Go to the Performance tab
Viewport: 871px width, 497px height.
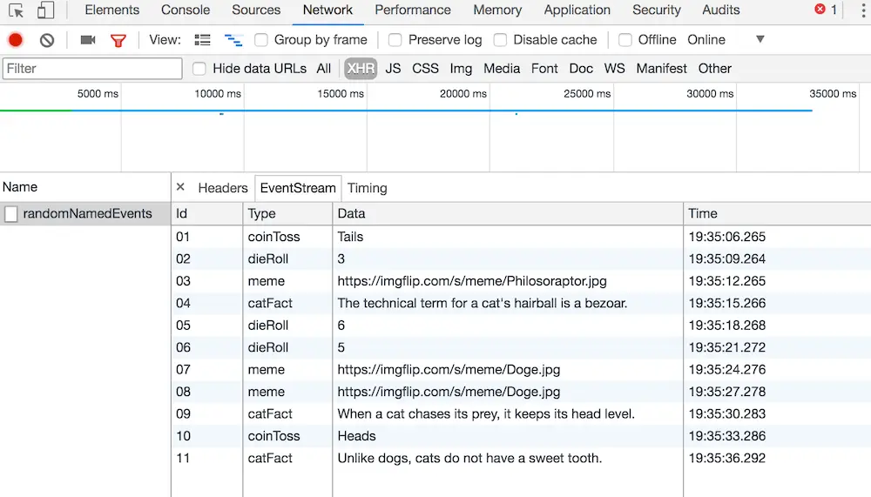pyautogui.click(x=413, y=10)
